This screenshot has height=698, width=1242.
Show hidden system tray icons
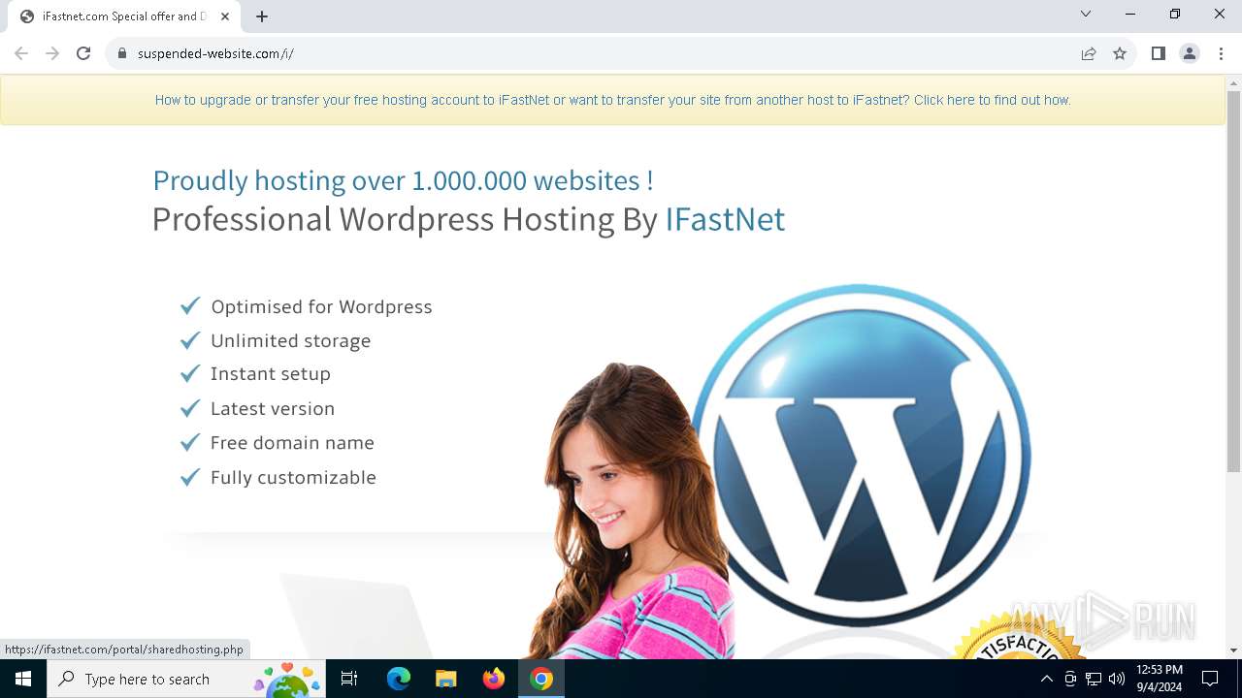1046,679
